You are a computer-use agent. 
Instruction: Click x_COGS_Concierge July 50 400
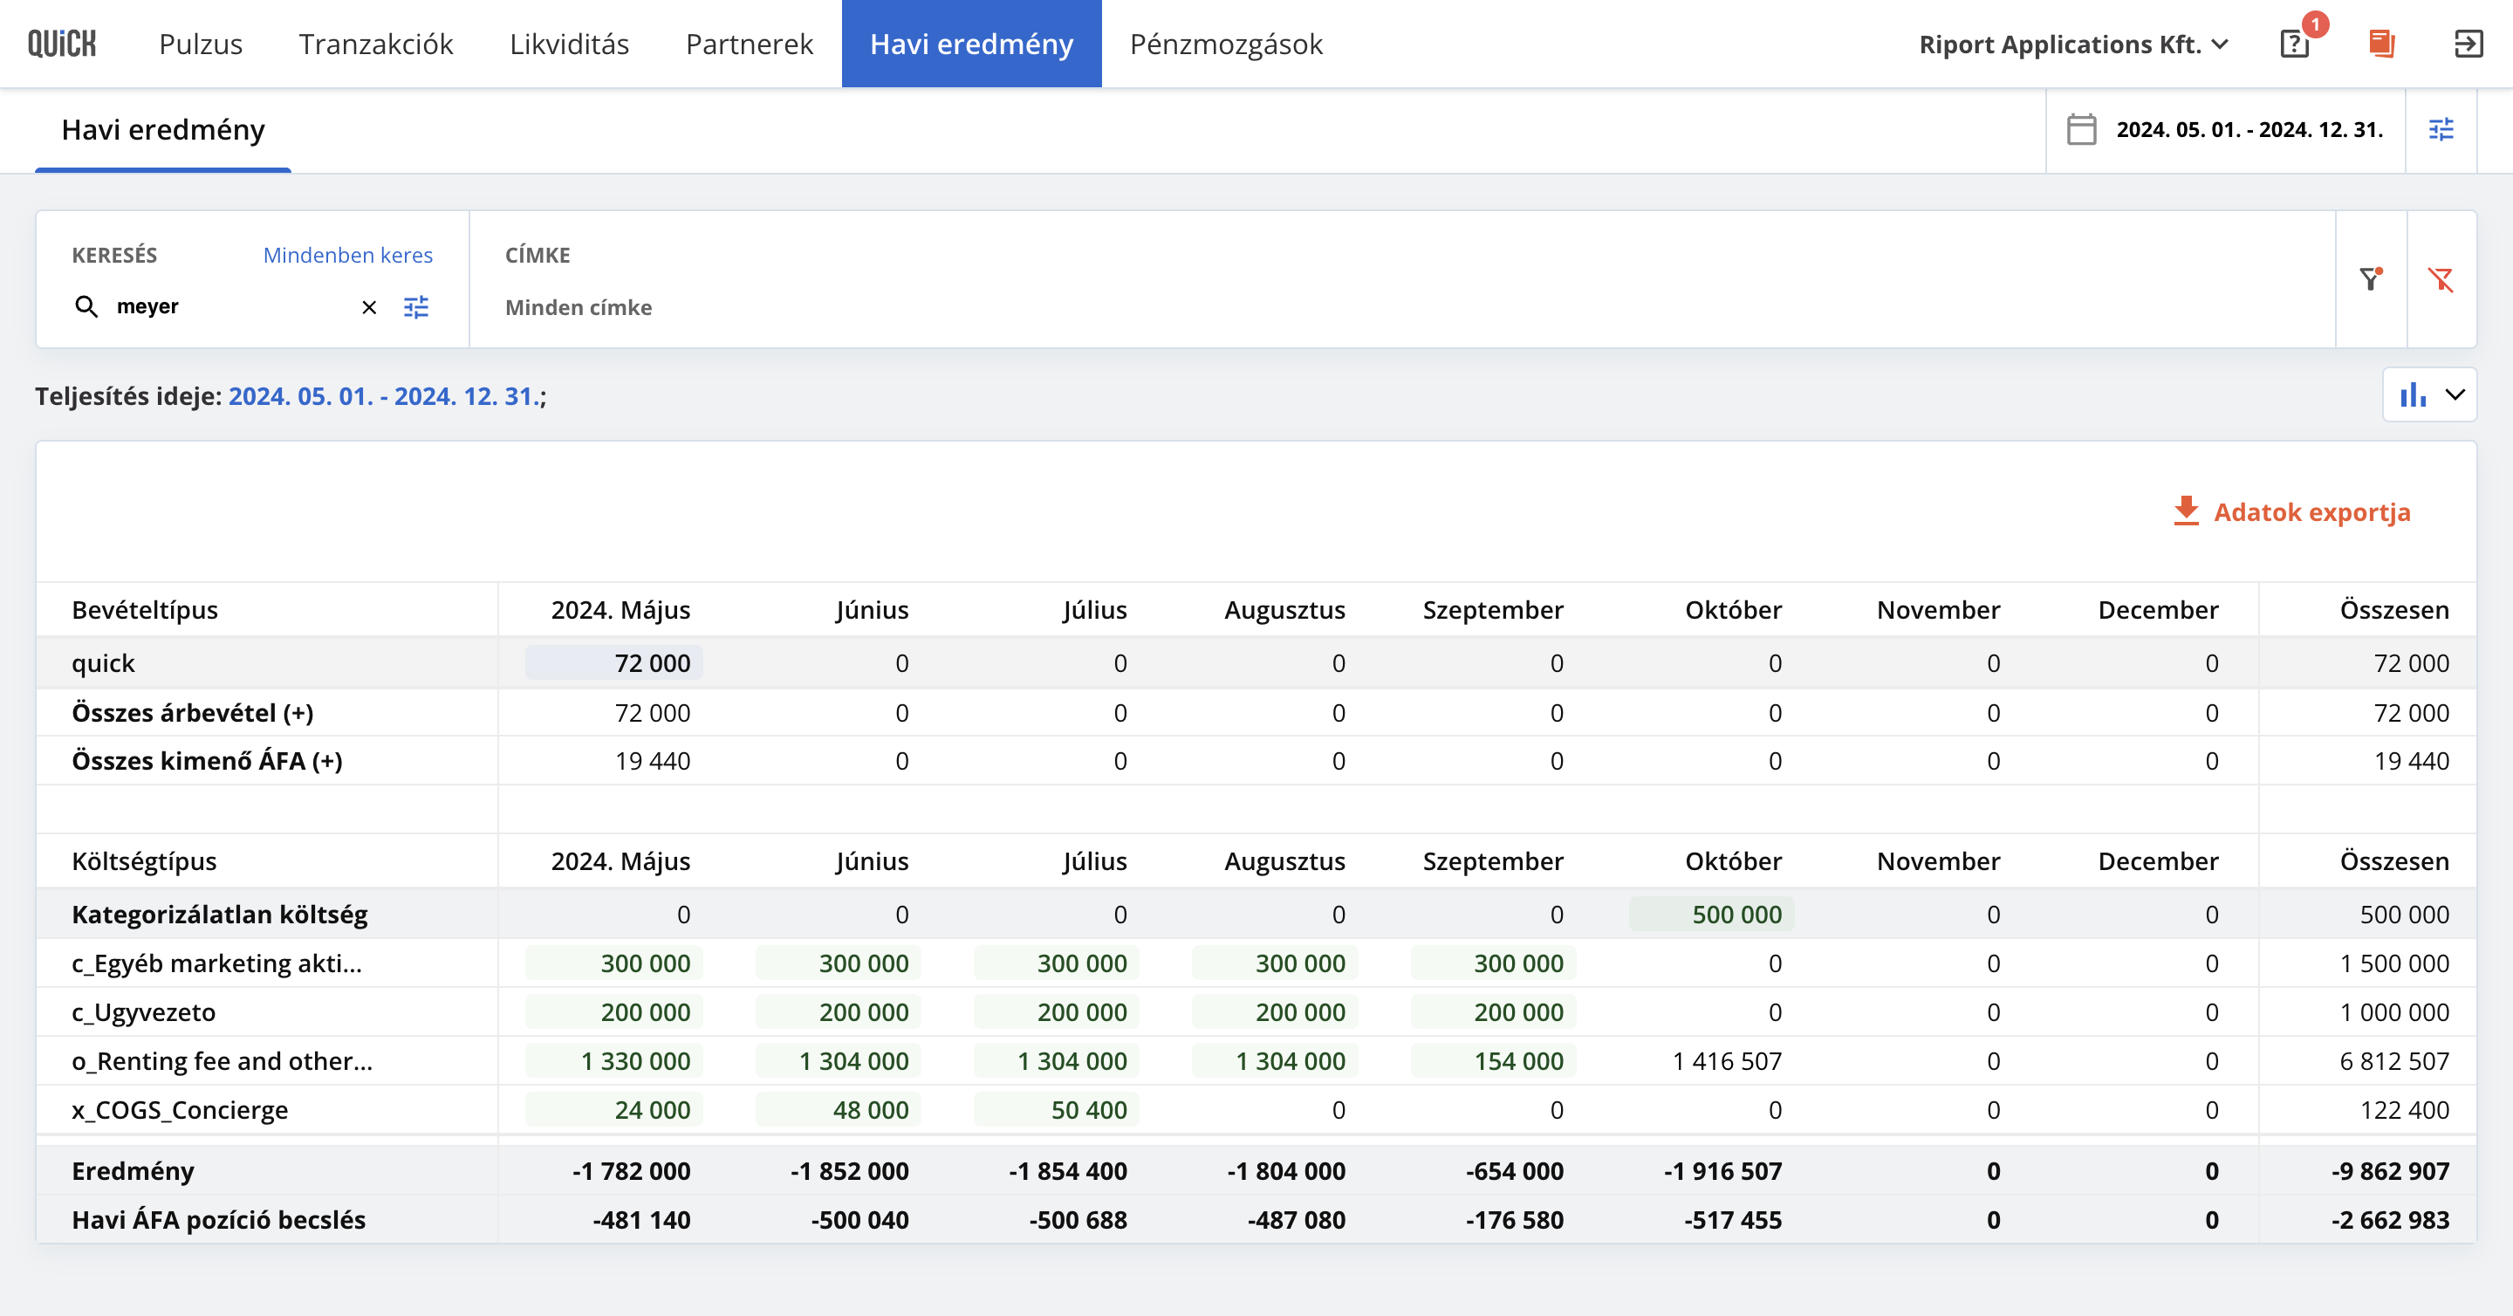click(1057, 1109)
